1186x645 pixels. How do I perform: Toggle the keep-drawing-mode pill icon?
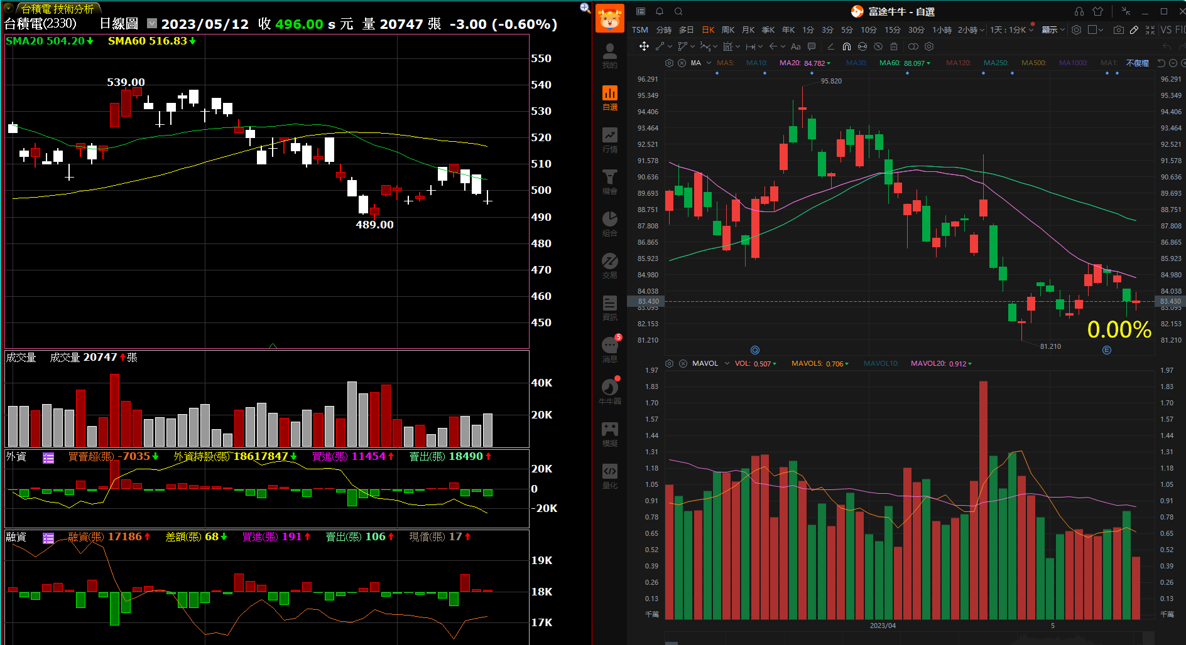coord(913,46)
